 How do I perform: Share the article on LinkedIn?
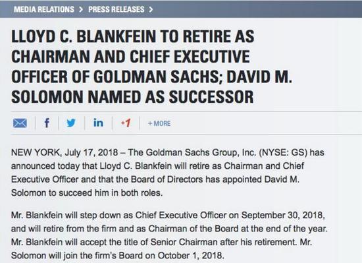(x=98, y=123)
